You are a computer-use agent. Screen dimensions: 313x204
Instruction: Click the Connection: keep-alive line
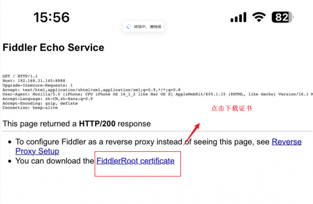[30, 108]
